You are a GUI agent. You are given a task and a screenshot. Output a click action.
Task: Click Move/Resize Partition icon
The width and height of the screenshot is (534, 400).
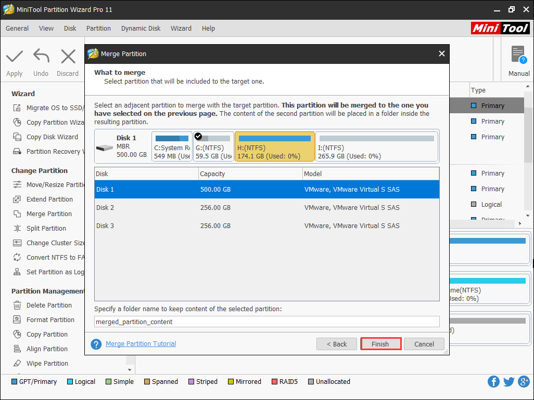(x=17, y=185)
